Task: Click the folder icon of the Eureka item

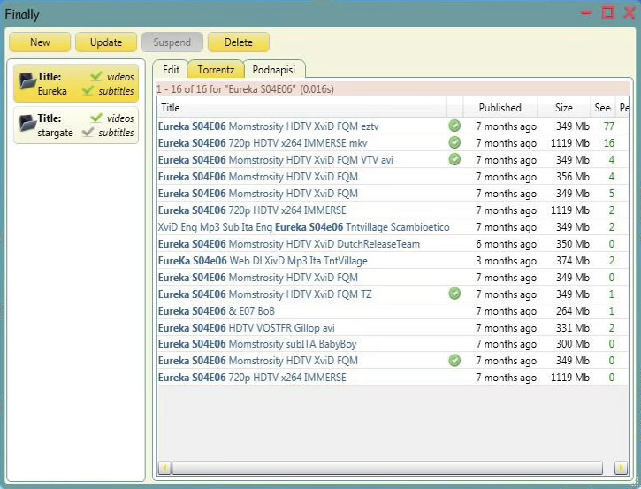Action: pyautogui.click(x=27, y=81)
